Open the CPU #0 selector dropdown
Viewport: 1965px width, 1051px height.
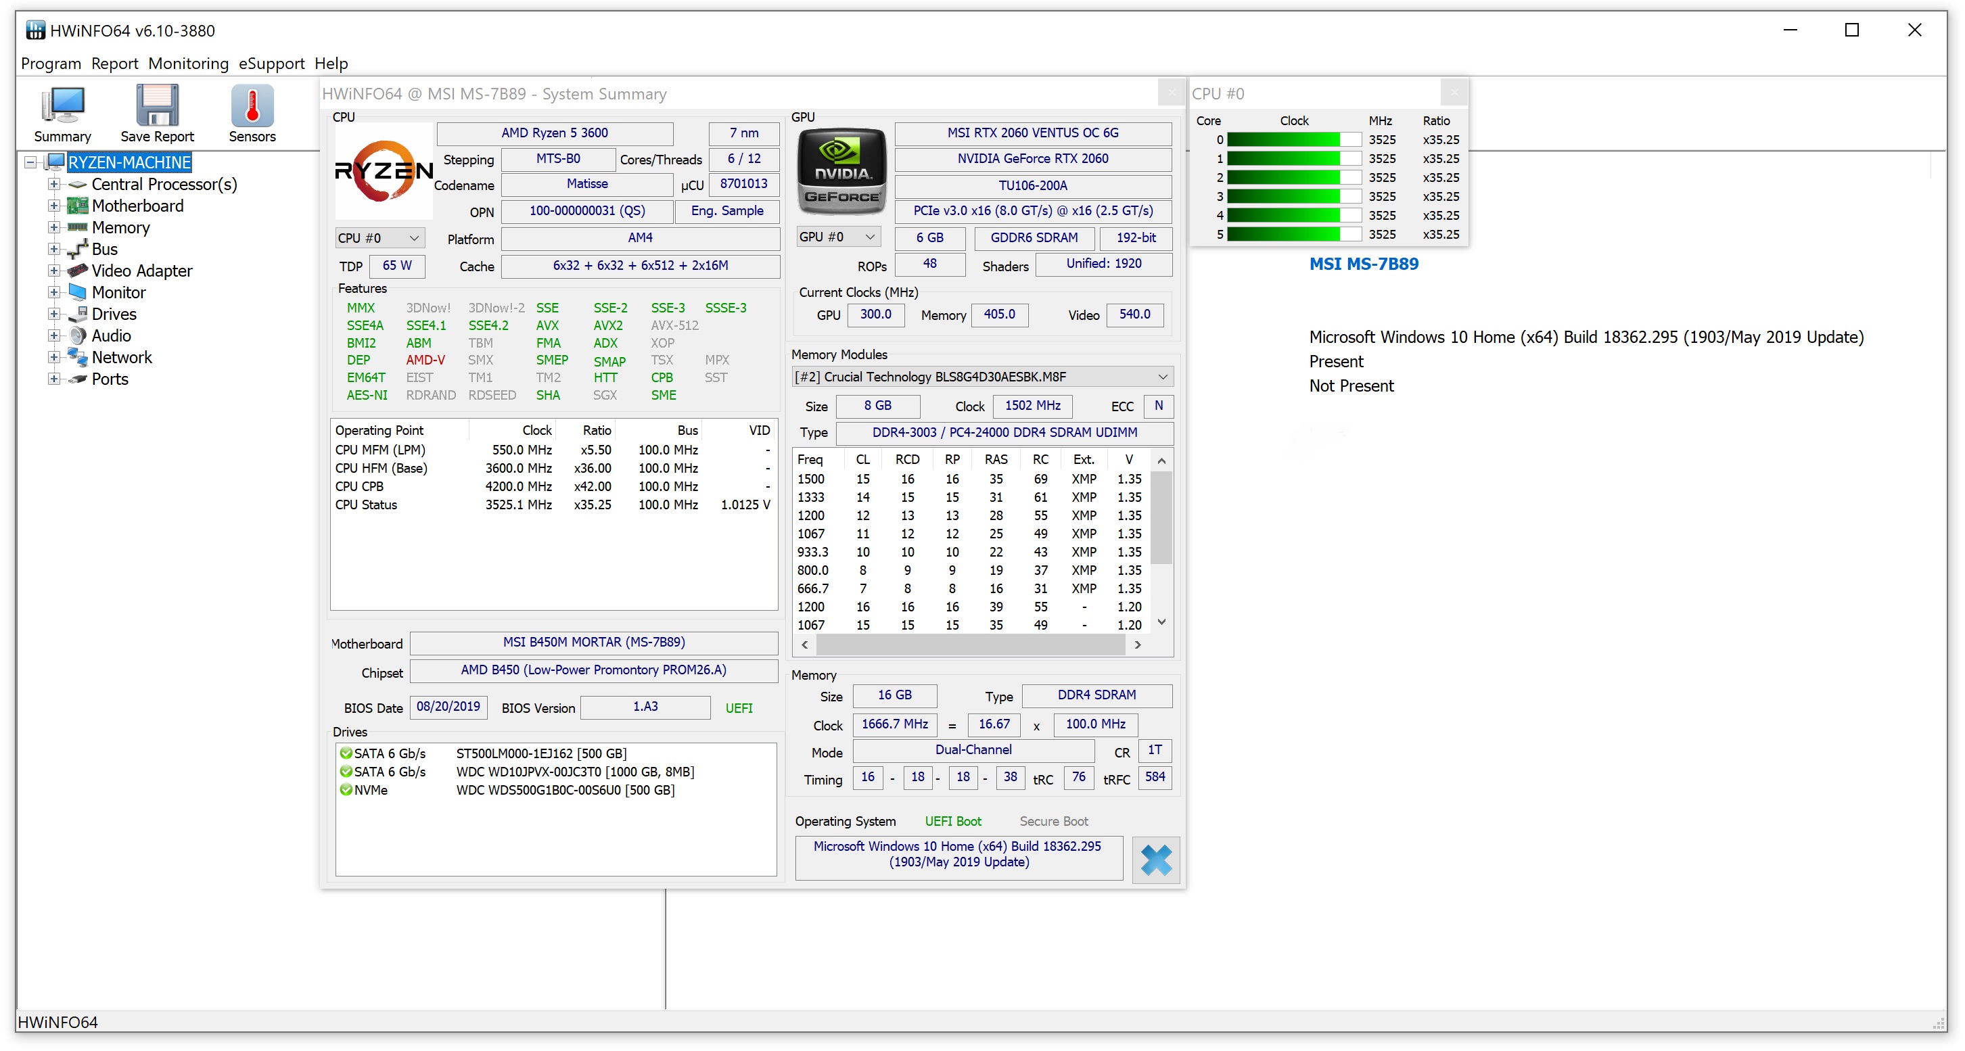tap(379, 238)
